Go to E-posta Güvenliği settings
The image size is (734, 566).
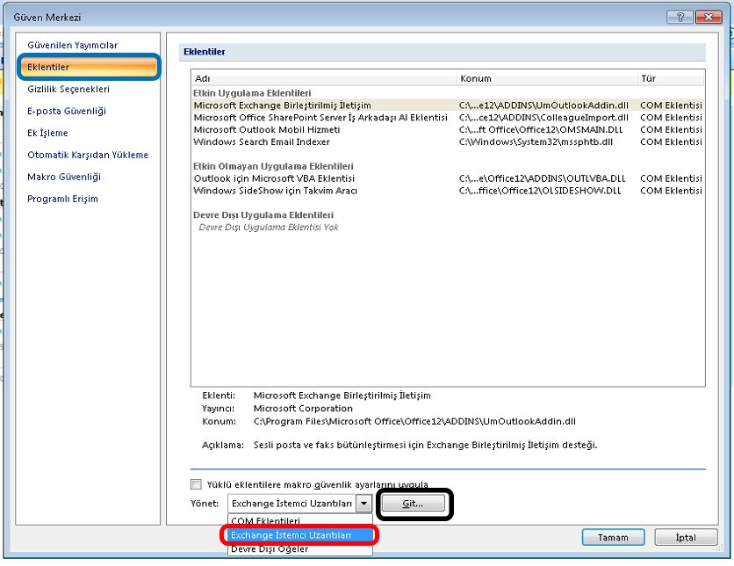(x=67, y=111)
